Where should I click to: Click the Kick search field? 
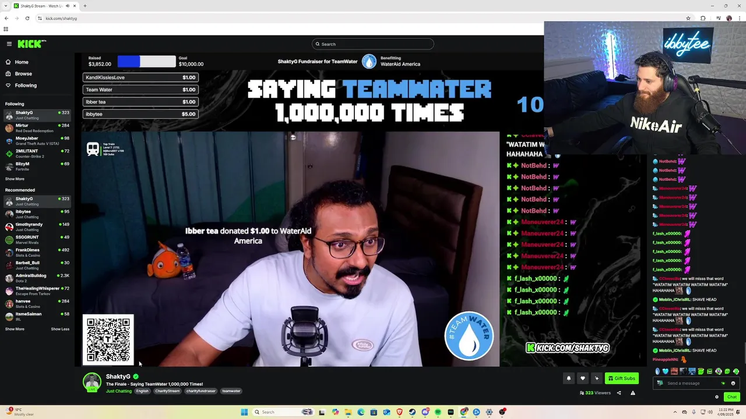click(x=373, y=44)
